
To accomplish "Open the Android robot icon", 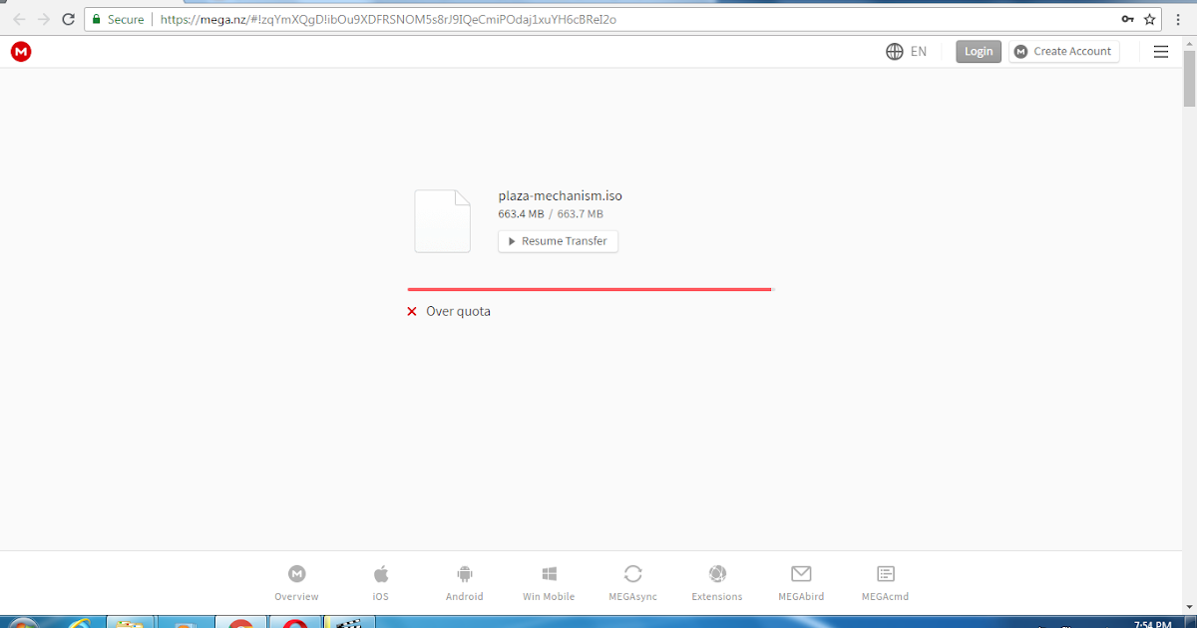I will coord(464,574).
